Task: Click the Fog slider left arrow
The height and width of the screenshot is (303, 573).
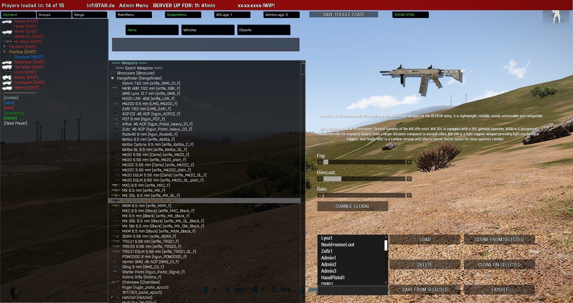Action: click(320, 162)
